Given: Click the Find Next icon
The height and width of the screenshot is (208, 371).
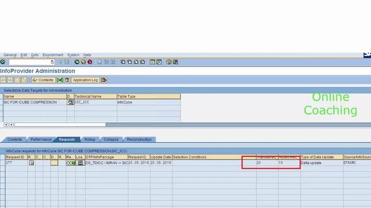Looking at the screenshot, I should tap(113, 62).
